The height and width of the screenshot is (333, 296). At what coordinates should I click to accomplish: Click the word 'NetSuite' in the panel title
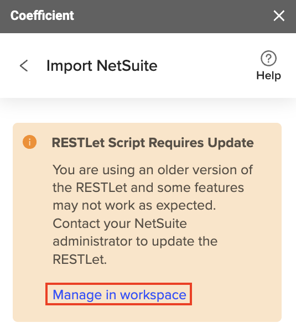(127, 66)
